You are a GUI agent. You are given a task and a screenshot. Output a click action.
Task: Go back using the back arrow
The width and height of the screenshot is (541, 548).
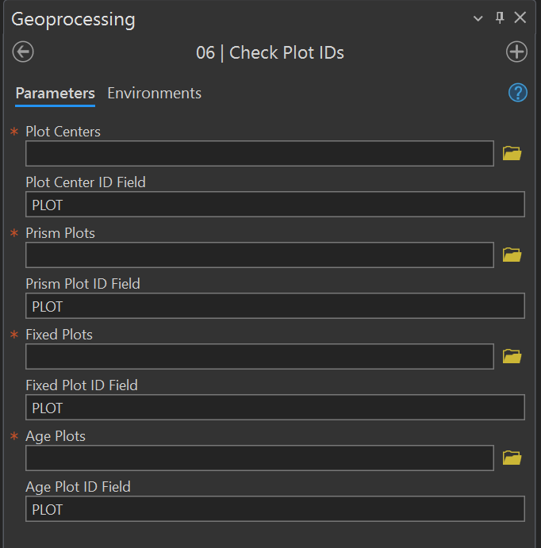click(x=23, y=52)
